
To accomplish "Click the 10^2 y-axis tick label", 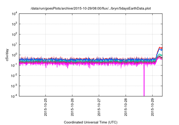I will [x=14, y=34].
